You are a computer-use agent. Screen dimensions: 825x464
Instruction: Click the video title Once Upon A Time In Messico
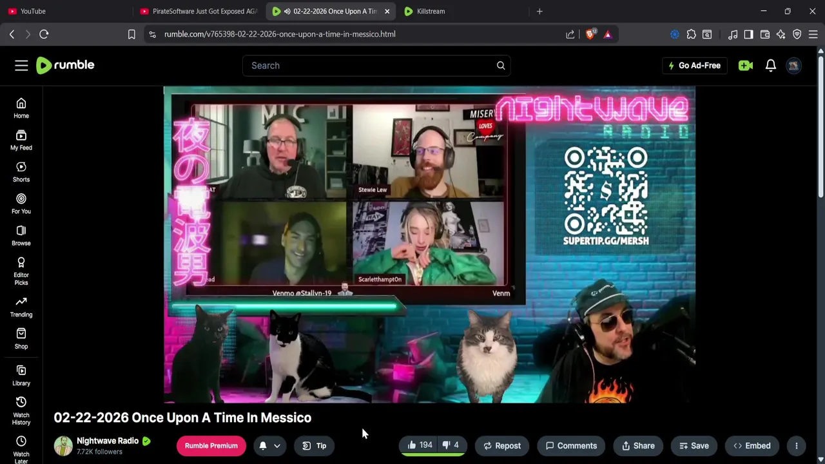click(x=182, y=418)
